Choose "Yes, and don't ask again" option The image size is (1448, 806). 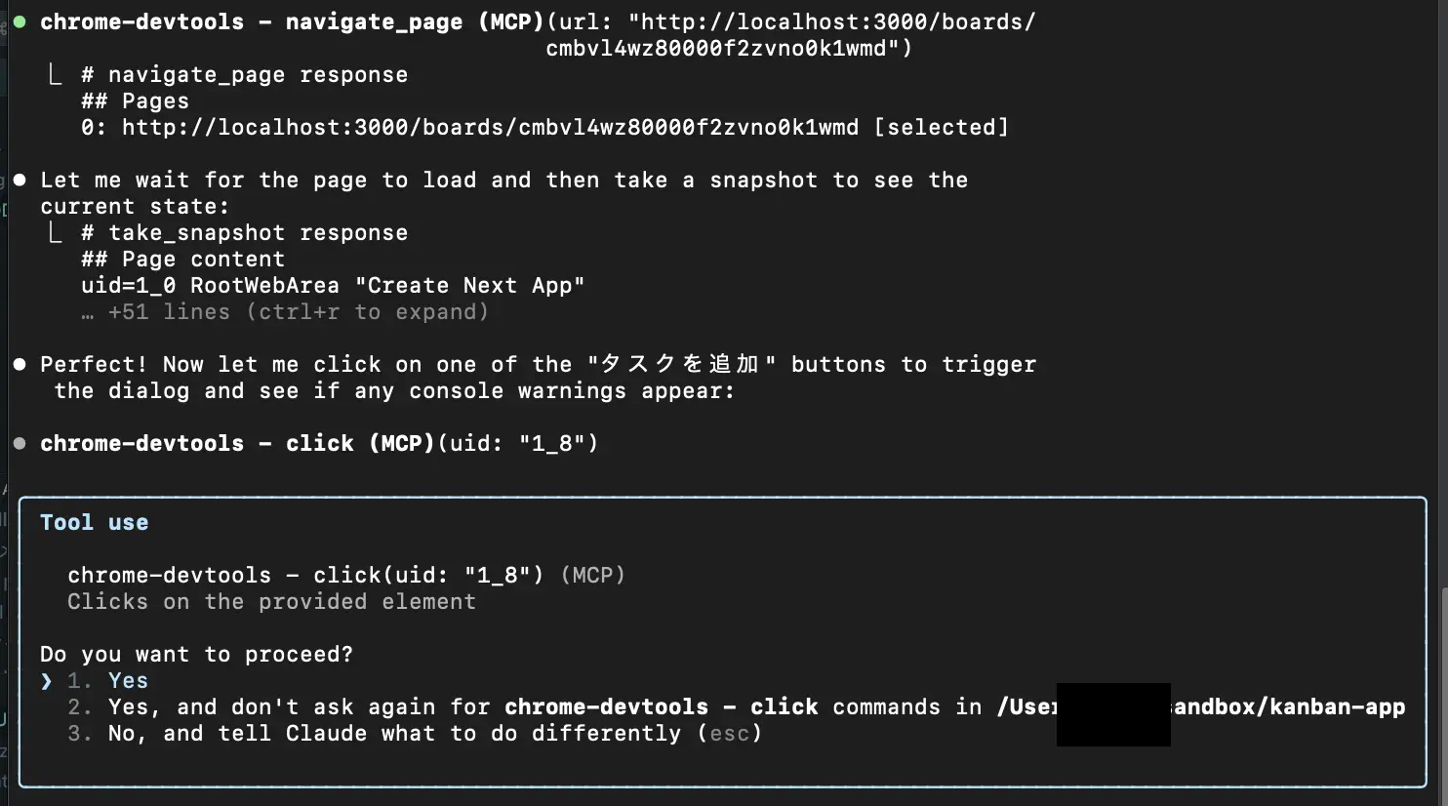click(x=736, y=707)
